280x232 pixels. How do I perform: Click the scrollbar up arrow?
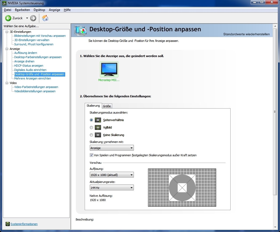tap(275, 26)
